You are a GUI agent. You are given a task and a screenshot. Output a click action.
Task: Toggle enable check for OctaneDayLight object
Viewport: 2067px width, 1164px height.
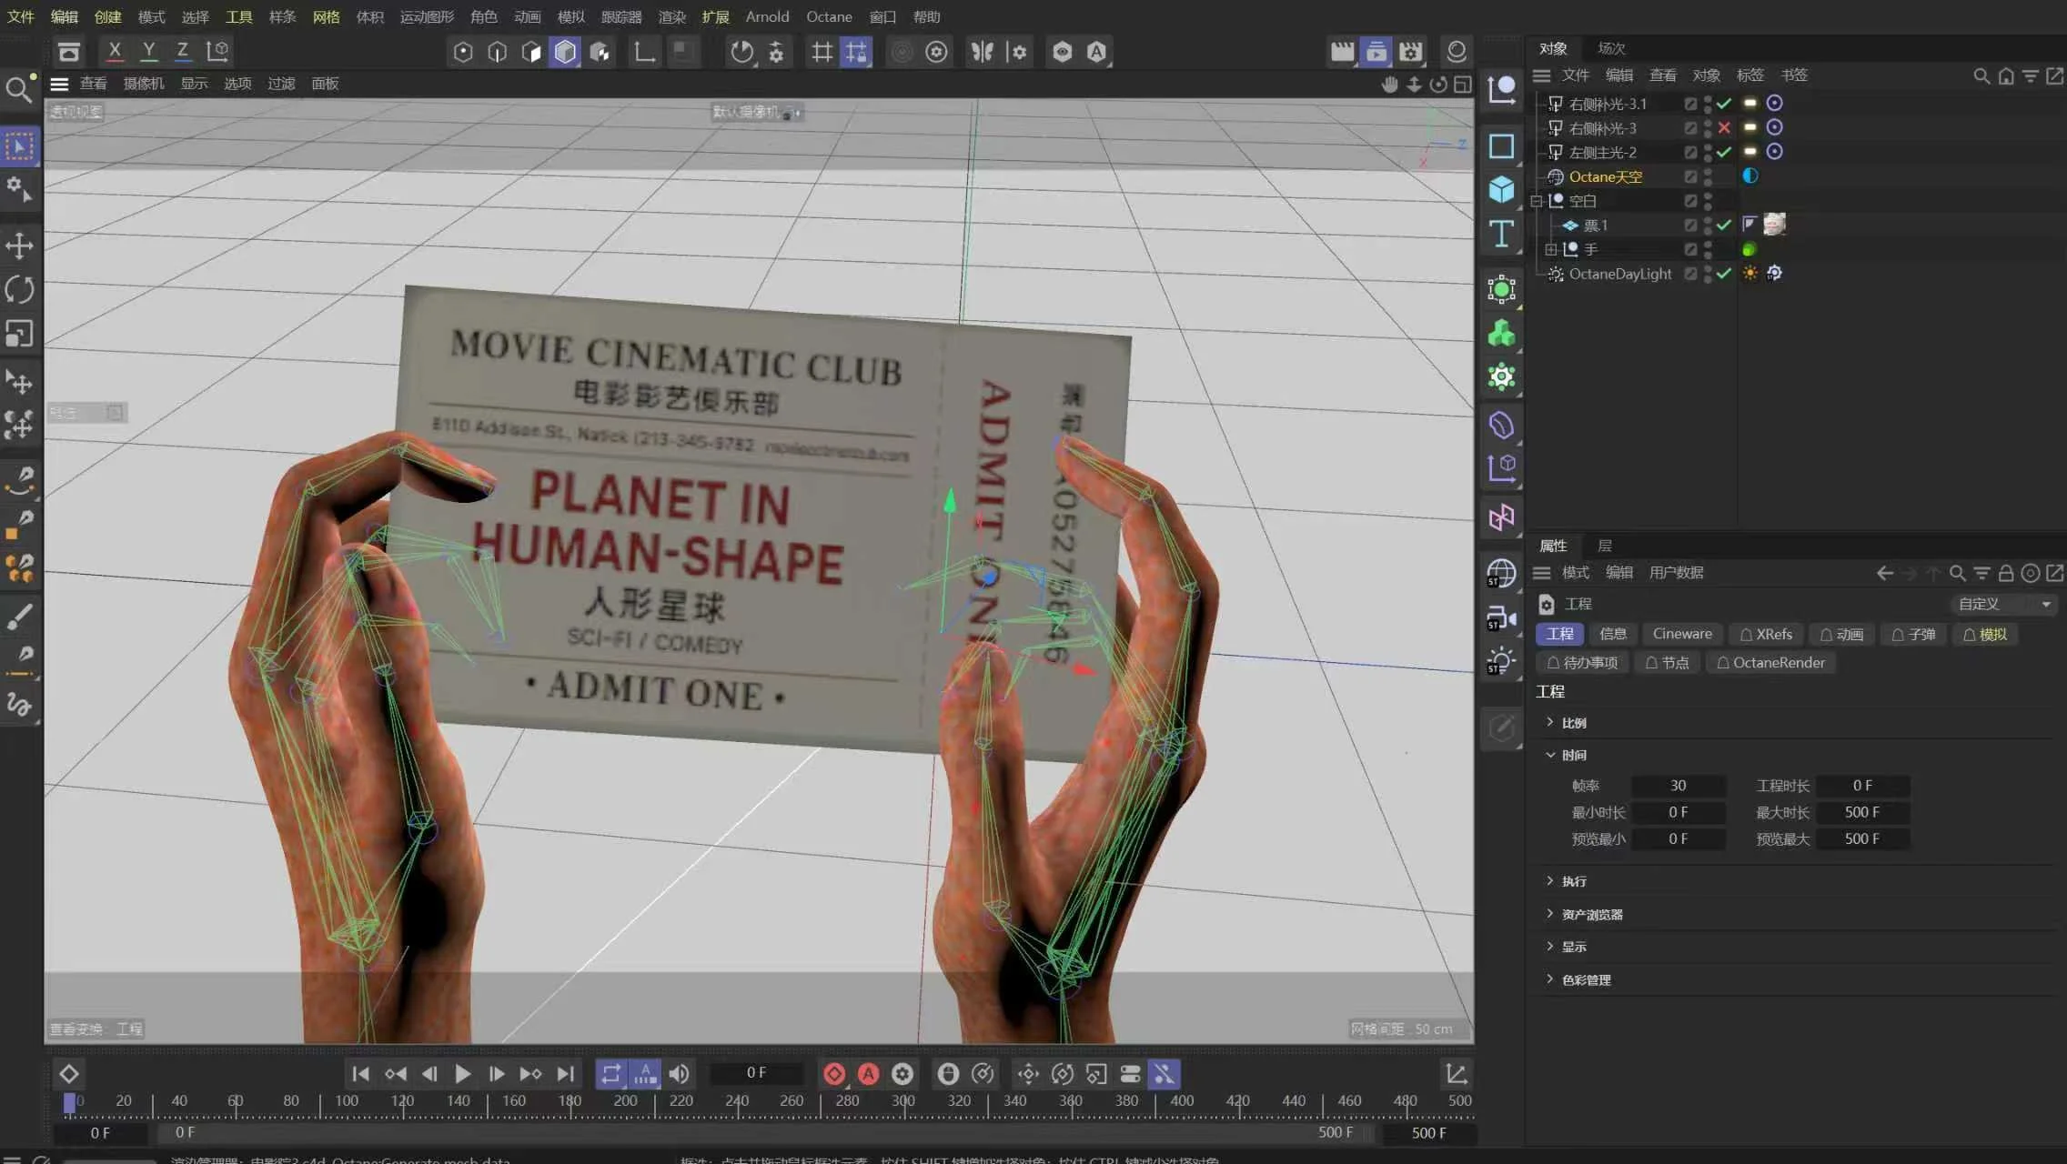click(x=1724, y=273)
